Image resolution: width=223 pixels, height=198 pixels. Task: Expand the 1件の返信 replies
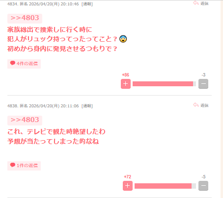pyautogui.click(x=24, y=166)
